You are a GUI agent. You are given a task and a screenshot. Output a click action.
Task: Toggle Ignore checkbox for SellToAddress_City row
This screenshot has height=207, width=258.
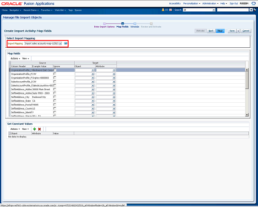click(55, 97)
